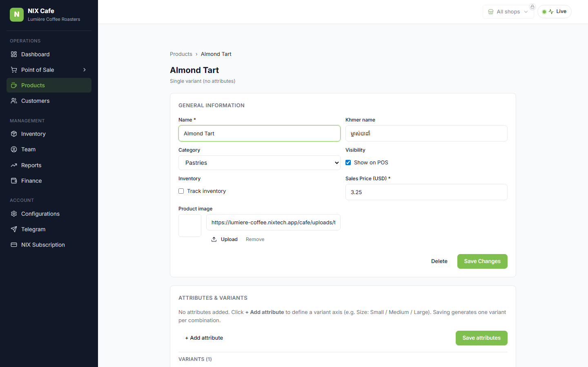
Task: Click the Customers people icon
Action: pos(14,101)
